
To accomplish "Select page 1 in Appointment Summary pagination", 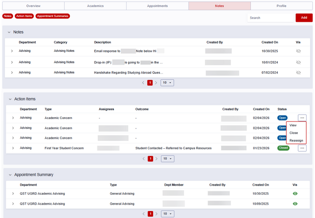I will 150,214.
